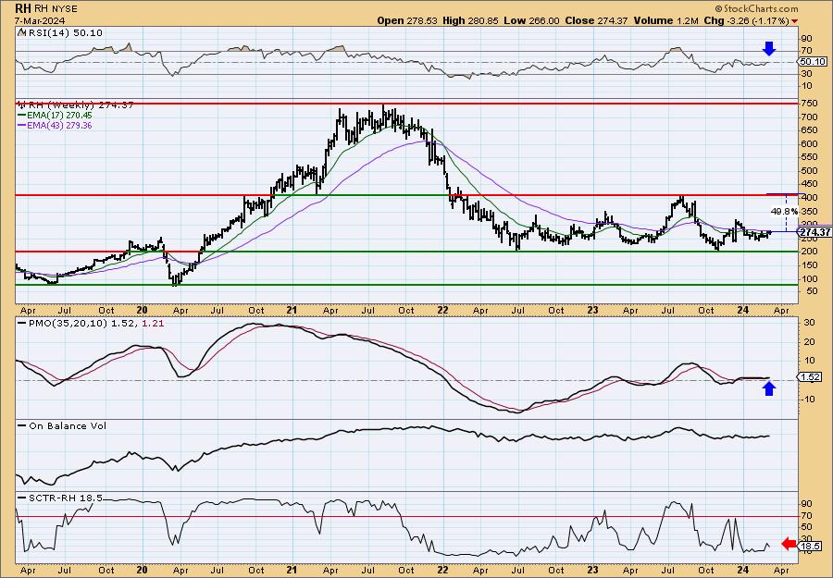Viewport: 833px width, 578px height.
Task: Click the 'On Balance Vol' panel label
Action: [x=68, y=425]
